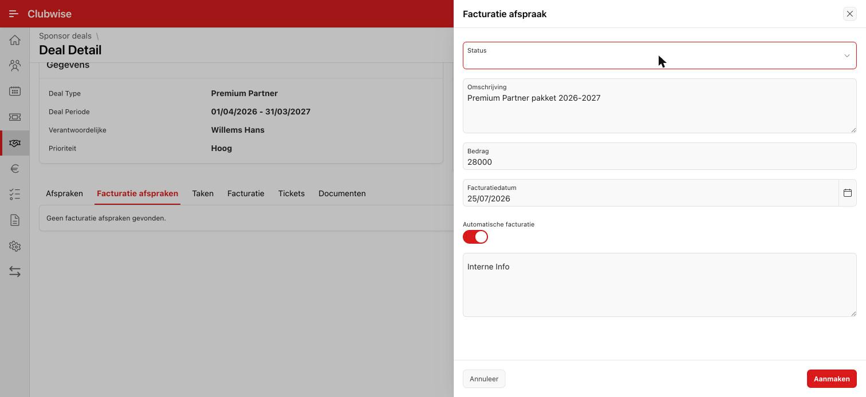Open members section via people icon
The height and width of the screenshot is (397, 866).
[15, 66]
